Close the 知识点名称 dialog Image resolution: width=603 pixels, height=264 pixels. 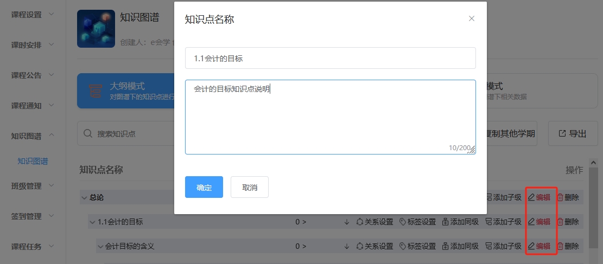pos(471,18)
